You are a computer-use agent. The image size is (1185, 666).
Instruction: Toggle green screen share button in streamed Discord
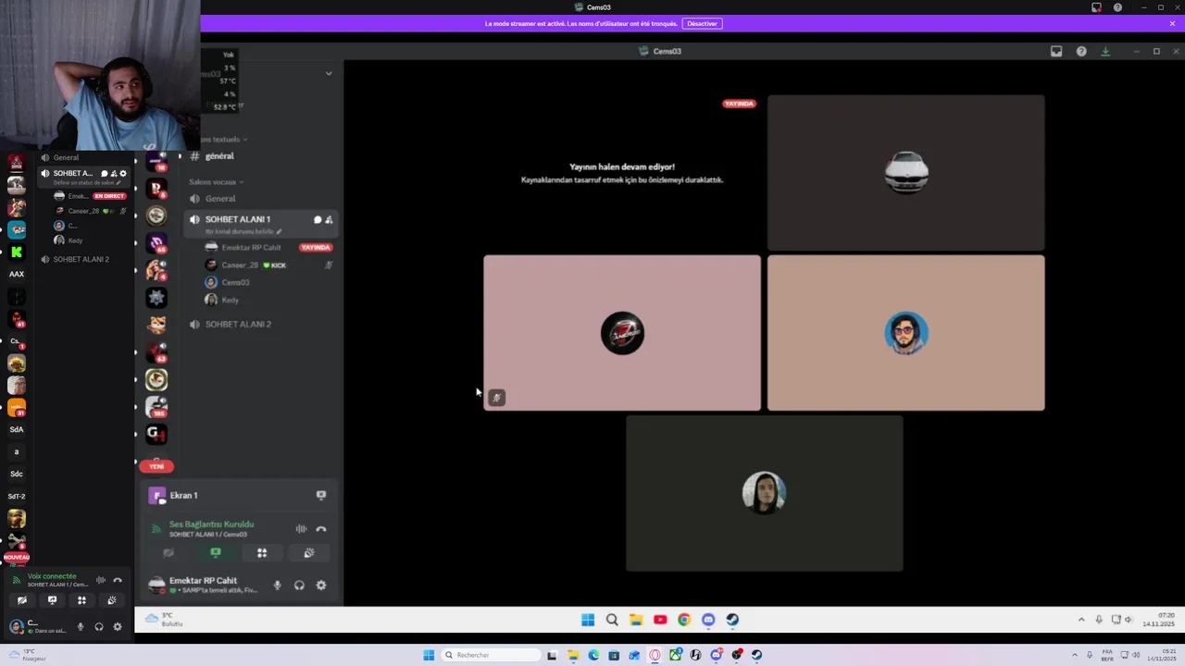coord(216,553)
